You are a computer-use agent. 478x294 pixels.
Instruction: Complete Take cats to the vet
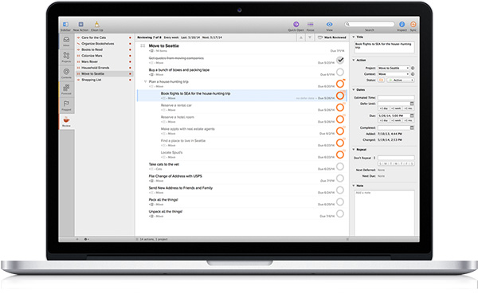[x=340, y=167]
